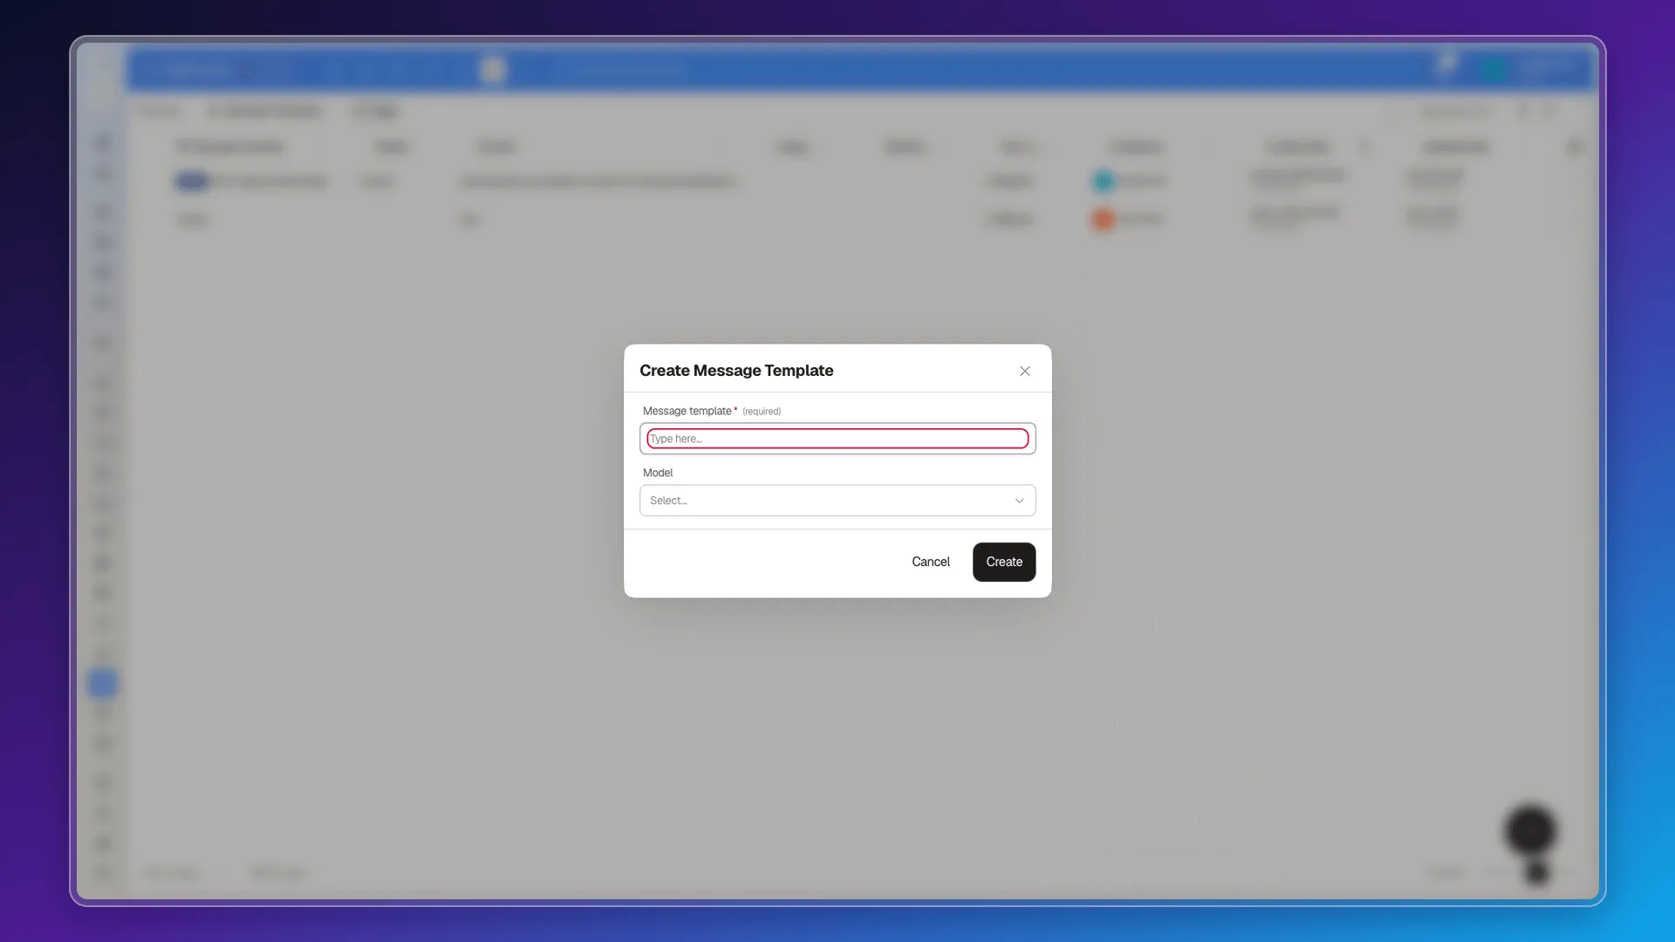Image resolution: width=1675 pixels, height=942 pixels.
Task: Close the Create Message Template dialog
Action: [x=1025, y=371]
